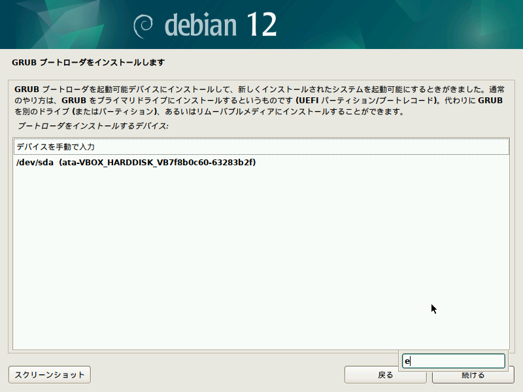Choose /dev/sda VBOX_HARDDISK as bootloader device
523x392 pixels.
[261, 162]
